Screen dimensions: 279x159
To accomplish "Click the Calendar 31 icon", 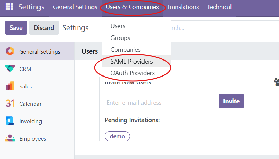I will (x=10, y=104).
